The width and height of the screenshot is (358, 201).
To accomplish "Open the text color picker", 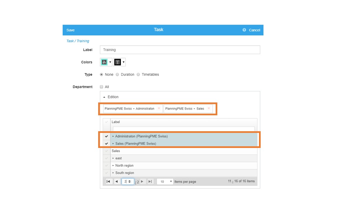I will pyautogui.click(x=120, y=62).
